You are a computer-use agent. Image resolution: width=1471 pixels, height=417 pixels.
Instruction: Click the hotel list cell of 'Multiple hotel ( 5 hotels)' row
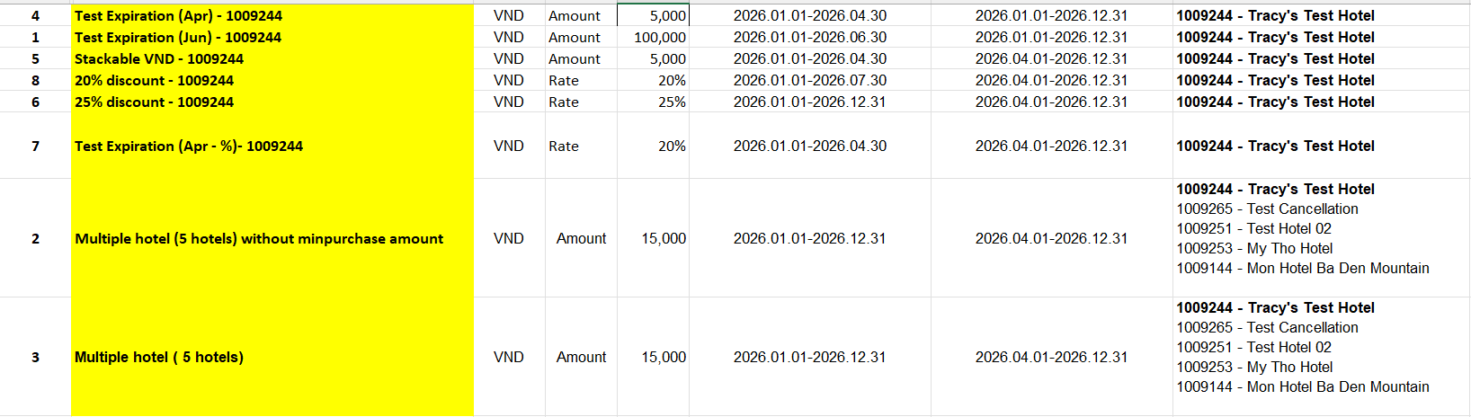tap(1302, 348)
